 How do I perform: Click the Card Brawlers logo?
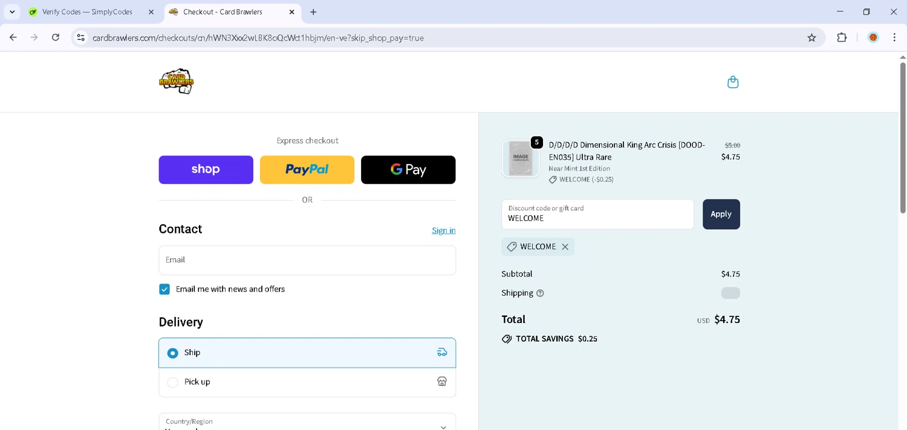tap(176, 81)
